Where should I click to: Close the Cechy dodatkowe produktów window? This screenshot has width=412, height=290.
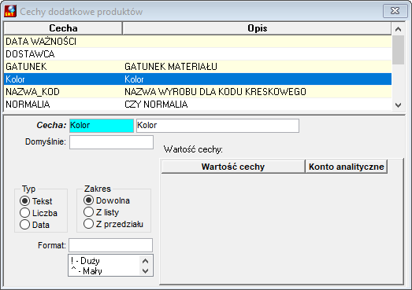395,11
